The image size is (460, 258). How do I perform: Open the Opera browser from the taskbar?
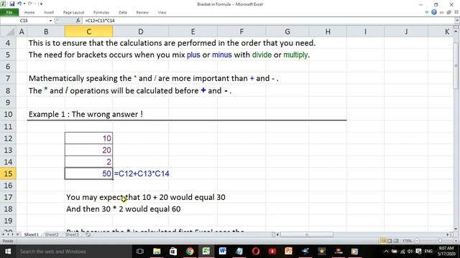tap(256, 252)
